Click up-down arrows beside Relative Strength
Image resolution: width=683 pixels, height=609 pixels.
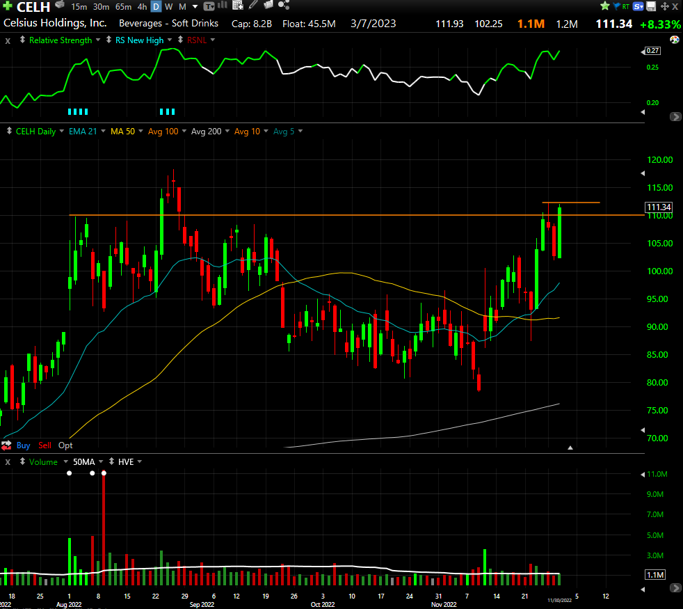pos(22,40)
